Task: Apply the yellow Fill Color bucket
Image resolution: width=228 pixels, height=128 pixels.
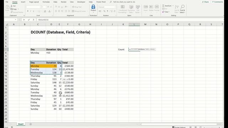Action: pos(45,11)
